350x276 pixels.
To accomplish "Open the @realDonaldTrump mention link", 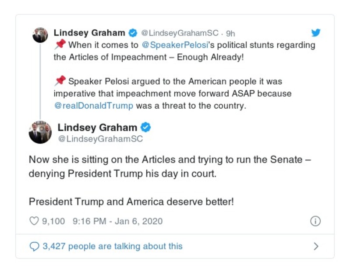I will tap(94, 106).
